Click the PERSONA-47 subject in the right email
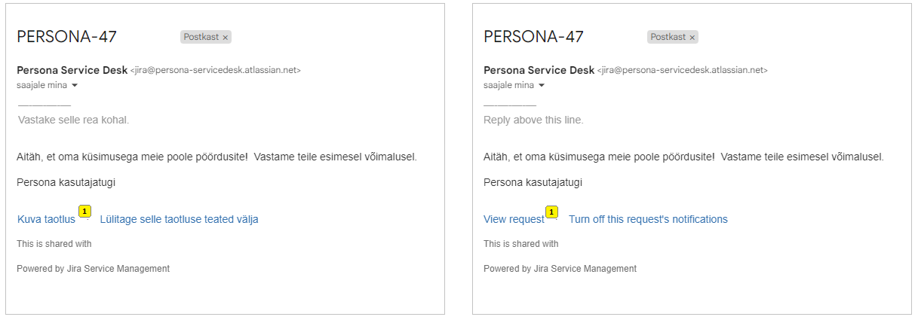The image size is (918, 323). 533,37
